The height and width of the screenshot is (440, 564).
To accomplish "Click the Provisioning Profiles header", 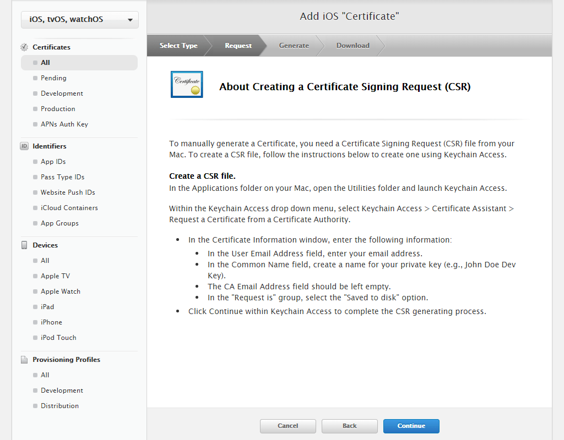I will [66, 360].
